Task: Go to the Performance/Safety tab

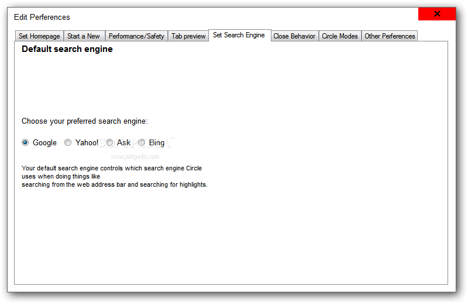Action: tap(136, 36)
